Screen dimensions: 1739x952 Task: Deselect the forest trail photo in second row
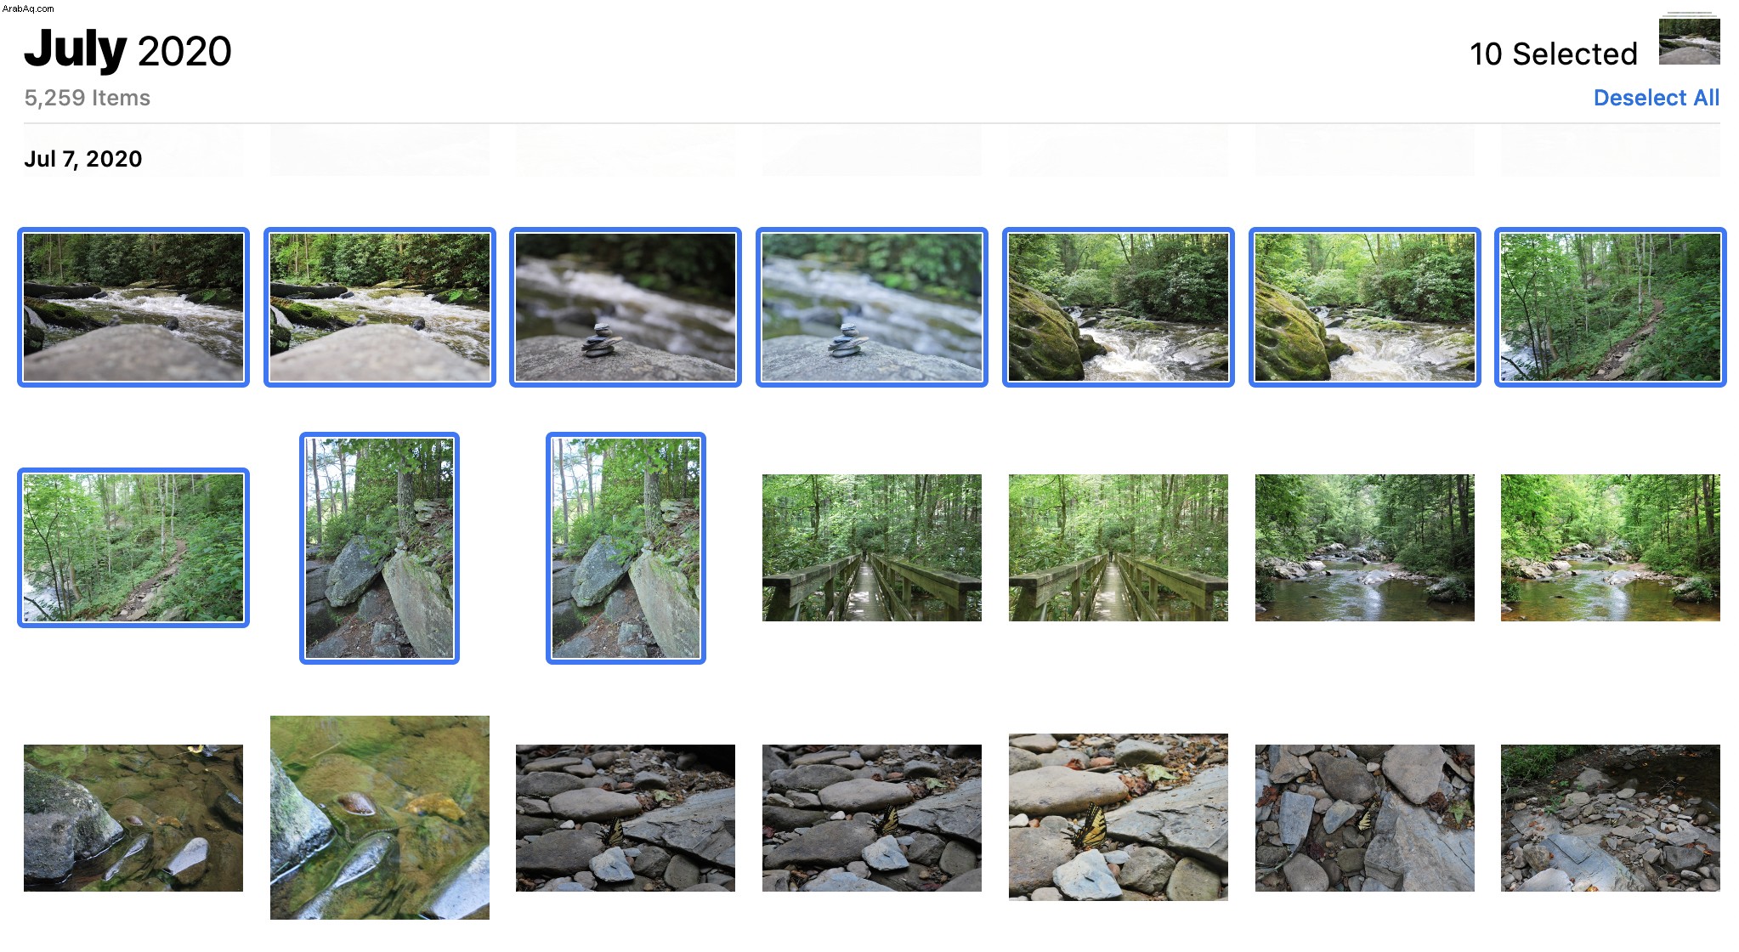point(133,547)
